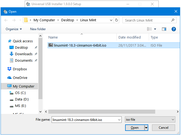Click the Cancel button

point(163,128)
